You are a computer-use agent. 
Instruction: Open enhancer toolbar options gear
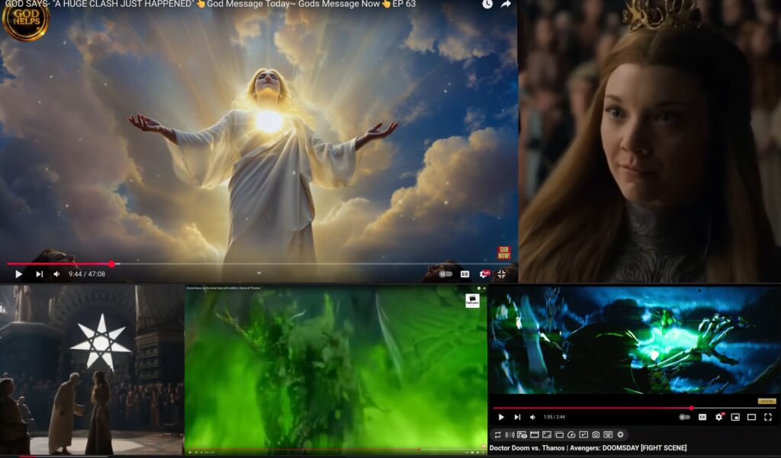click(x=620, y=434)
